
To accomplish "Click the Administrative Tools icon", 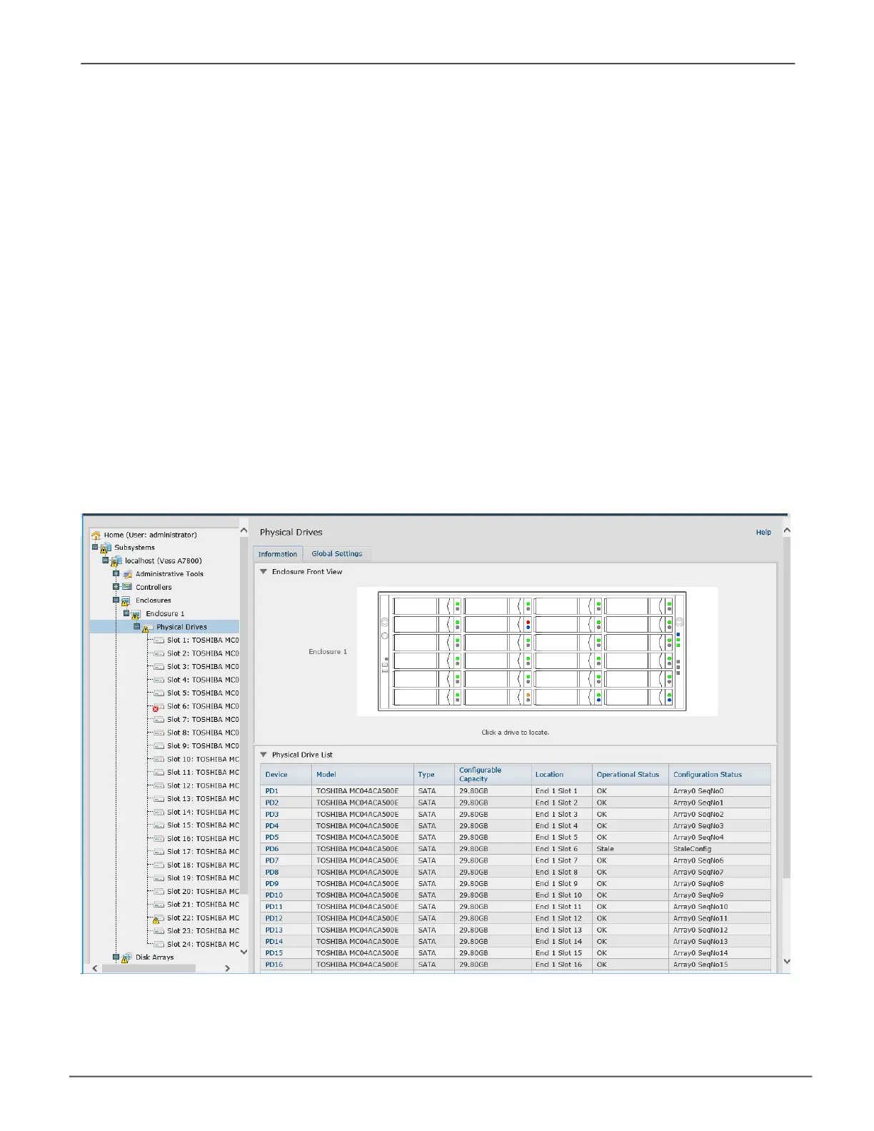I will (127, 574).
